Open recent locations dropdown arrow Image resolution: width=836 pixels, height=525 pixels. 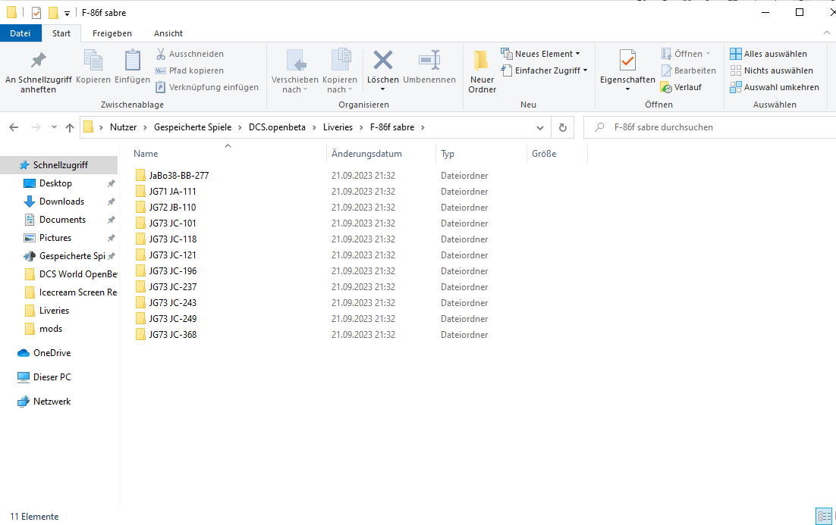tap(54, 127)
